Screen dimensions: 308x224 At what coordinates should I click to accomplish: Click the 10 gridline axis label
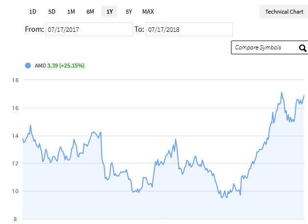[x=15, y=191]
